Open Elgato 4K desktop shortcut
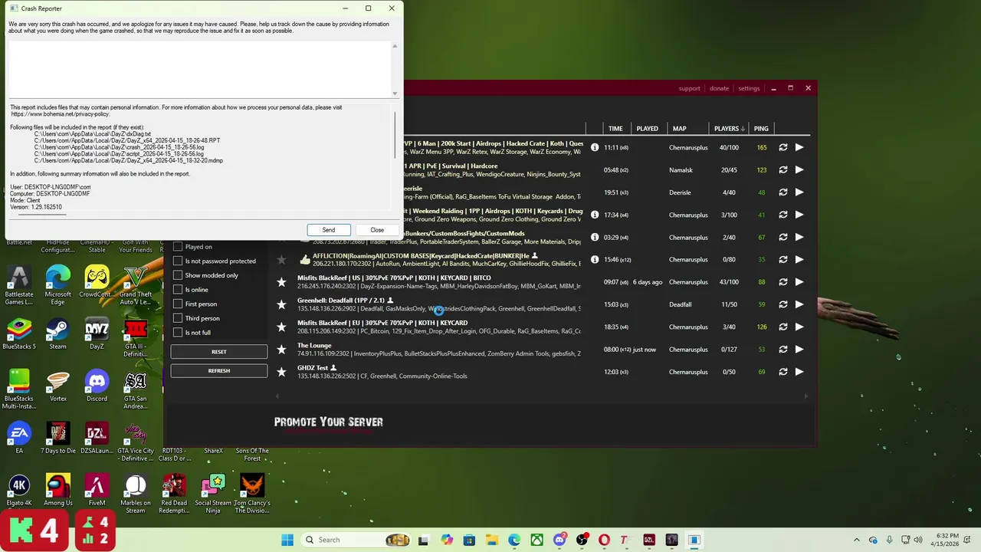Screen dimensions: 981x552 point(19,490)
